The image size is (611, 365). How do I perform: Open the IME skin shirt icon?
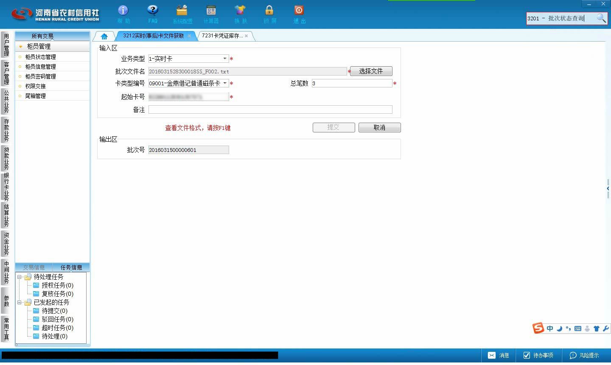coord(596,328)
